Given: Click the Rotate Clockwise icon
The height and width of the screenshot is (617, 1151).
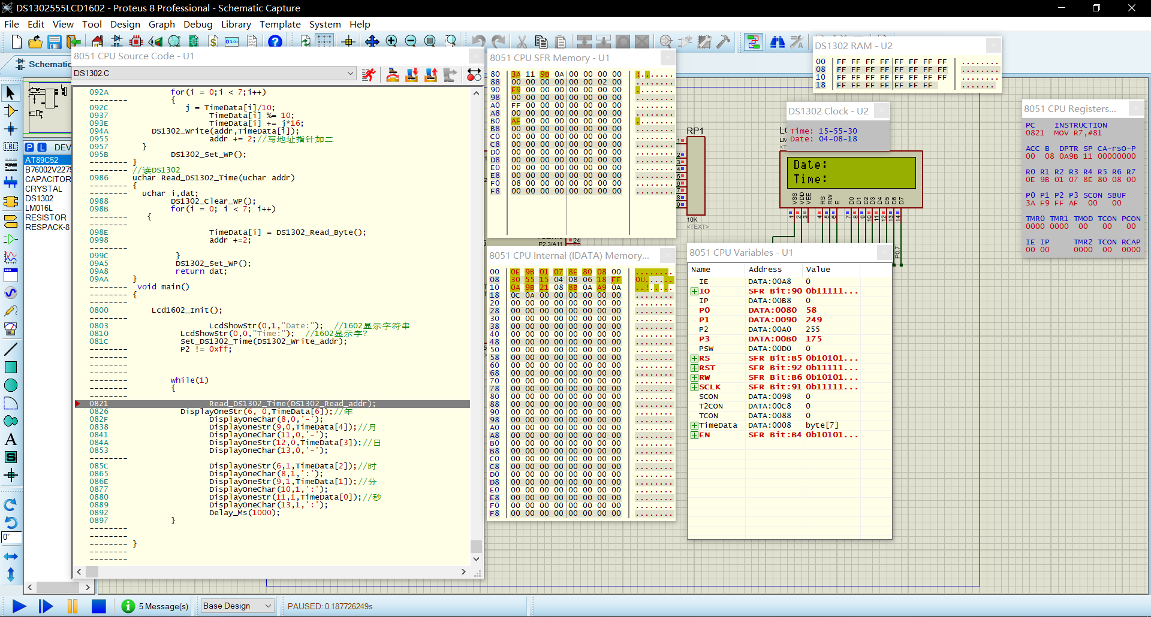Looking at the screenshot, I should tap(11, 504).
